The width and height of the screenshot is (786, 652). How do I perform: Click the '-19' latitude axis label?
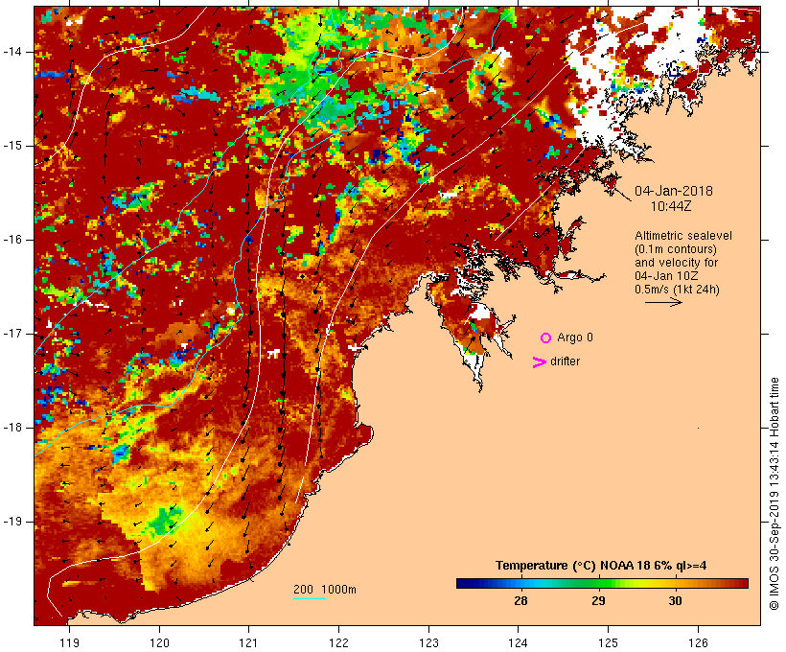(x=12, y=522)
